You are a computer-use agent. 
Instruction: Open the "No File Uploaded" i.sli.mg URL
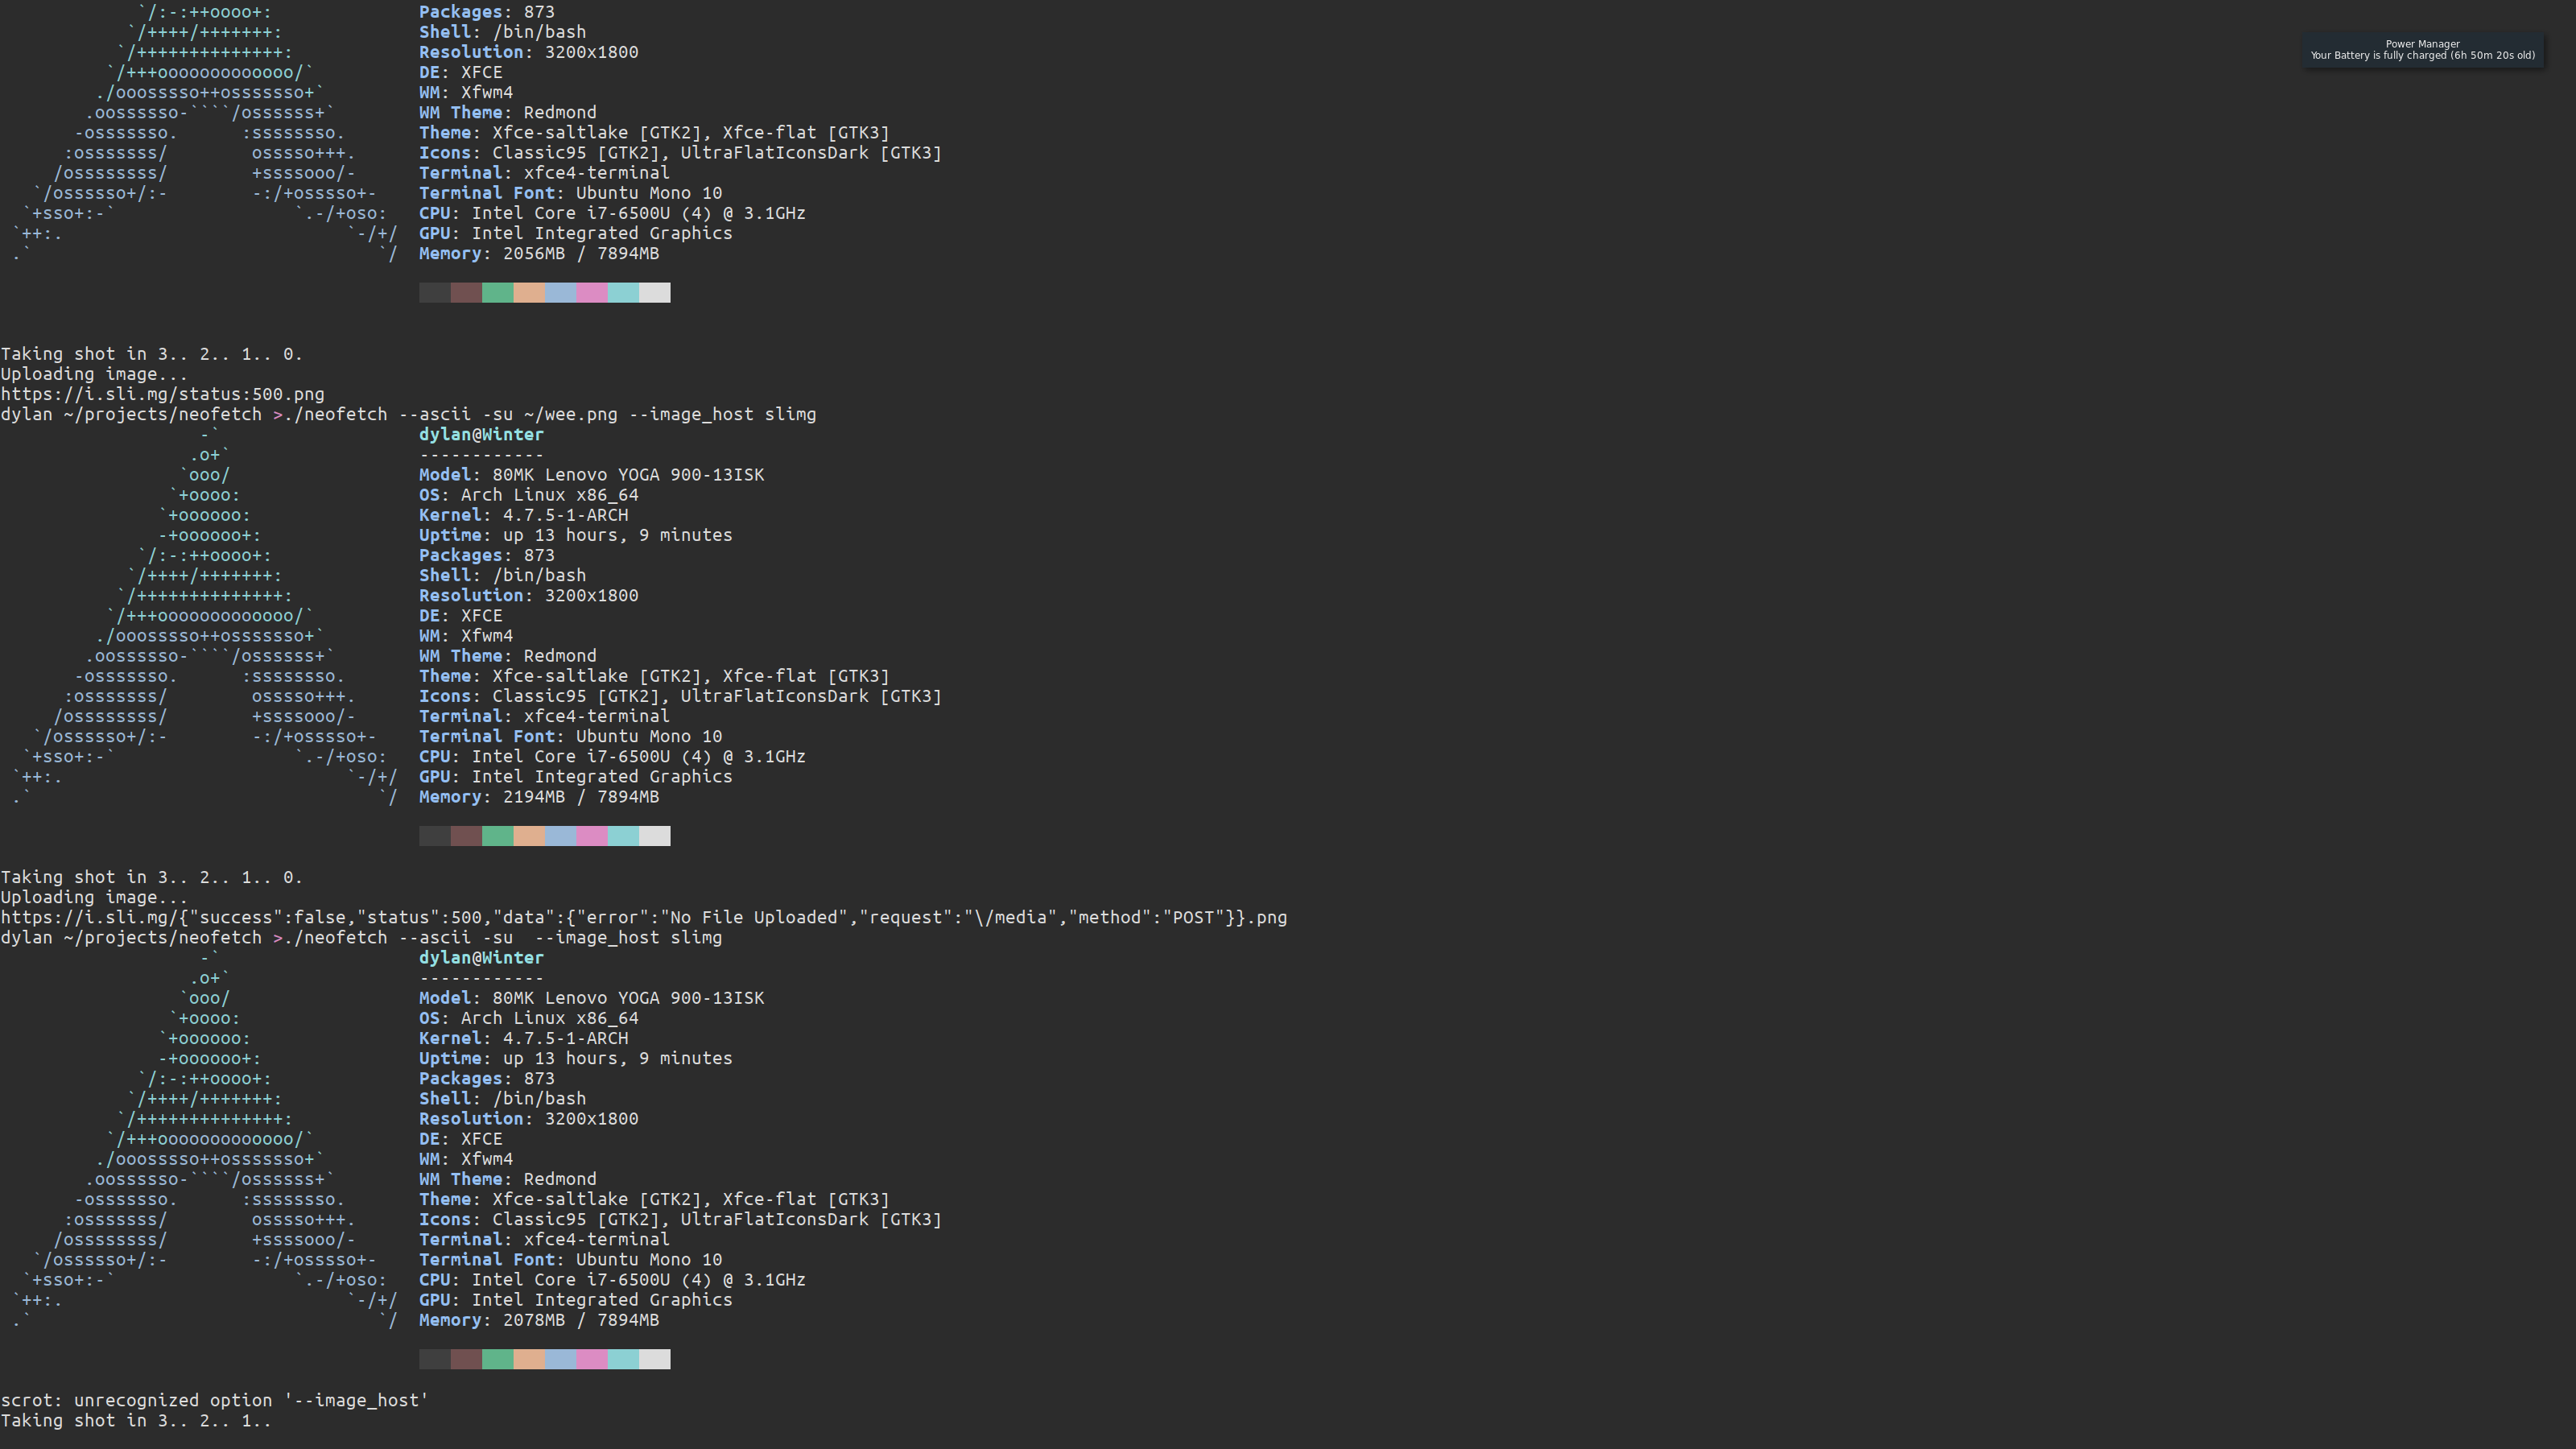pyautogui.click(x=643, y=918)
